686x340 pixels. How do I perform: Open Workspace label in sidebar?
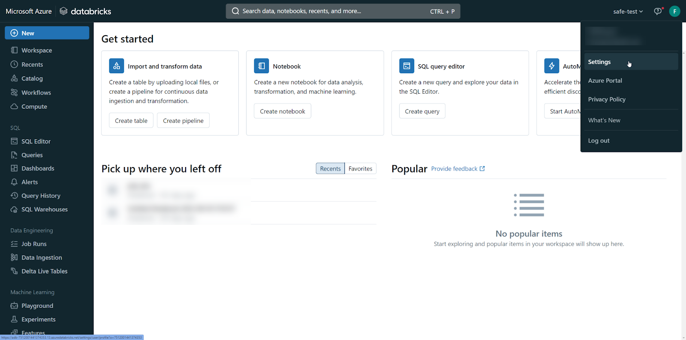[x=37, y=51]
